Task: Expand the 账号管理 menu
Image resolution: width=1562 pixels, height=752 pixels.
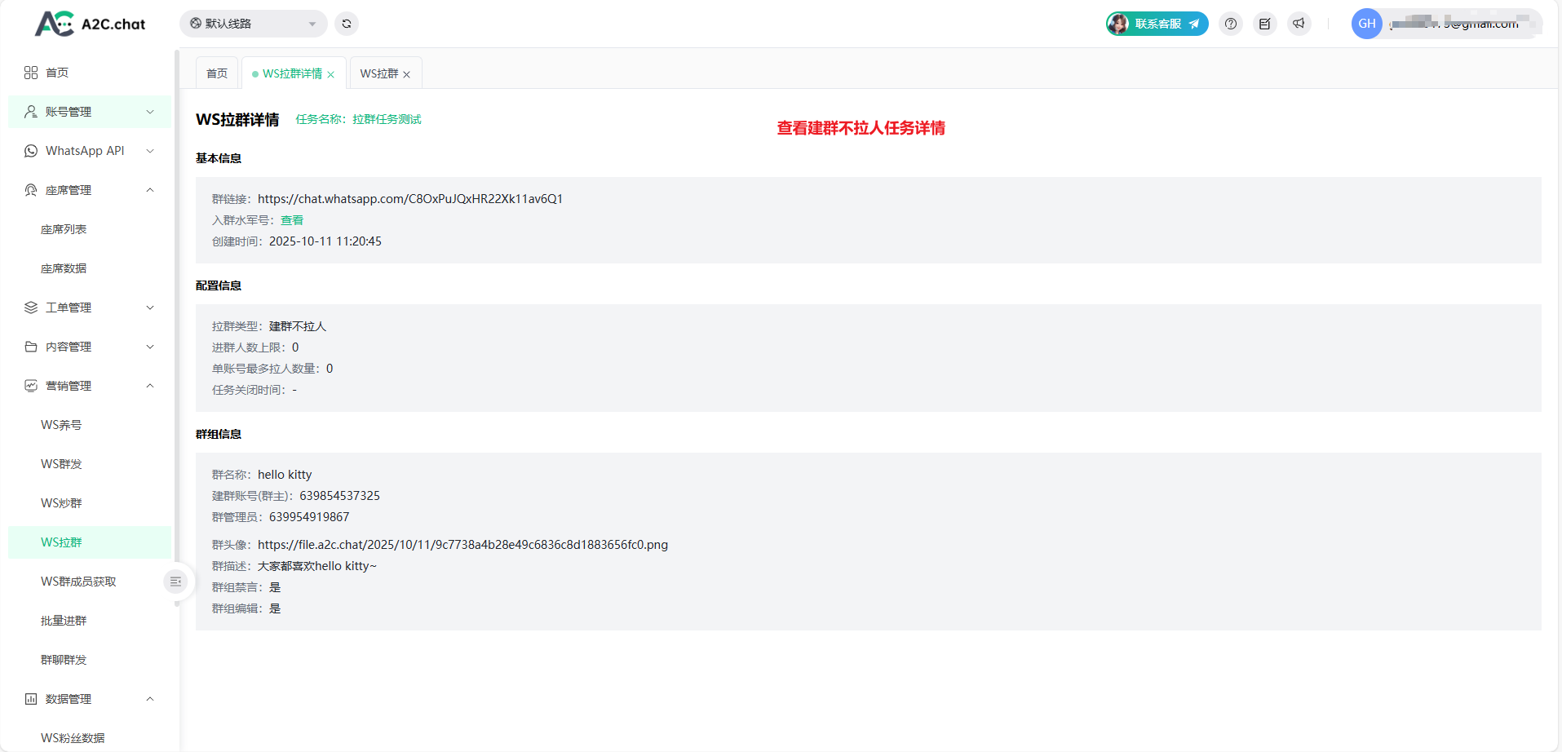Action: click(90, 112)
